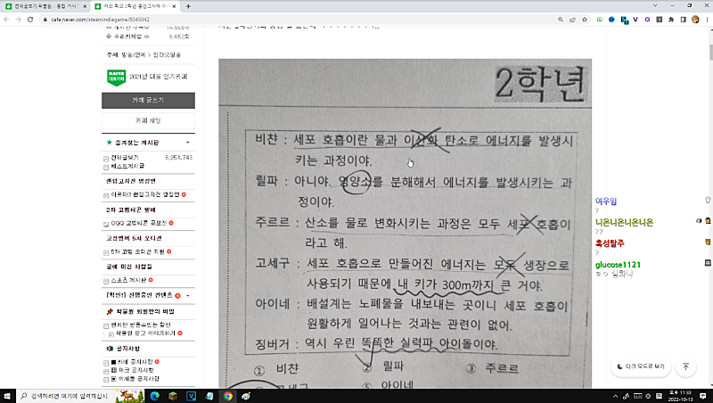713x403 pixels.
Task: Click the NAVER 대표카페 green badge
Action: (x=117, y=78)
